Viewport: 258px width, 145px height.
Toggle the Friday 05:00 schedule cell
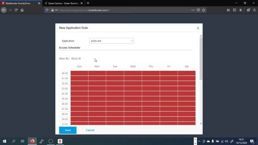coord(169,99)
